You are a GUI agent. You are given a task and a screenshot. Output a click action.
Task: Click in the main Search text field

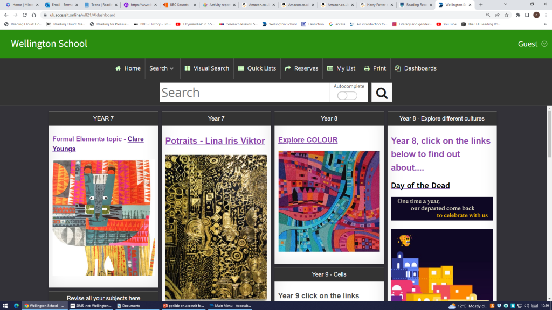click(x=245, y=93)
